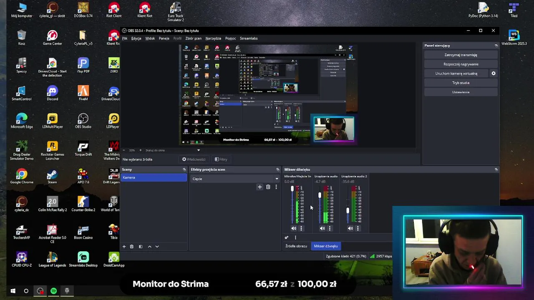Screen dimensions: 534x300
Task: Switch to the Źródła obrazu tab
Action: [x=296, y=246]
